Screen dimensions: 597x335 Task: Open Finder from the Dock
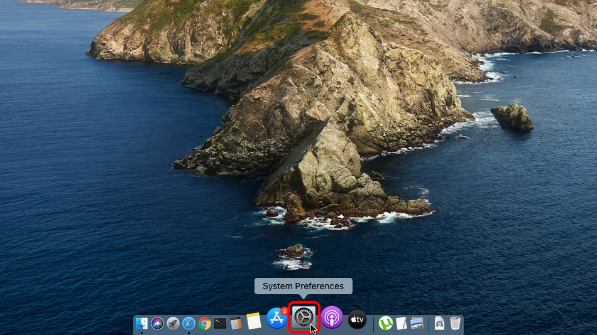(142, 324)
